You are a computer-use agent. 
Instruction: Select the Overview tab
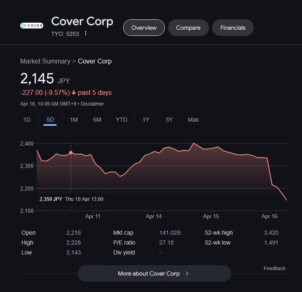144,28
